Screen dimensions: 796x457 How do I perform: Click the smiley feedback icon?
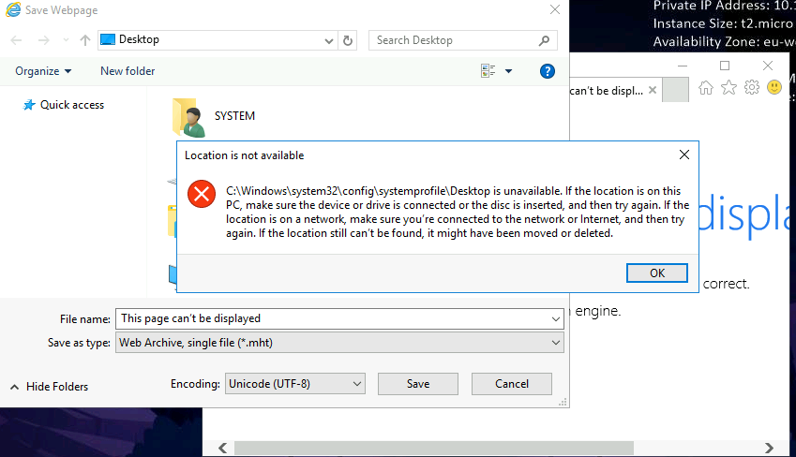[x=774, y=87]
